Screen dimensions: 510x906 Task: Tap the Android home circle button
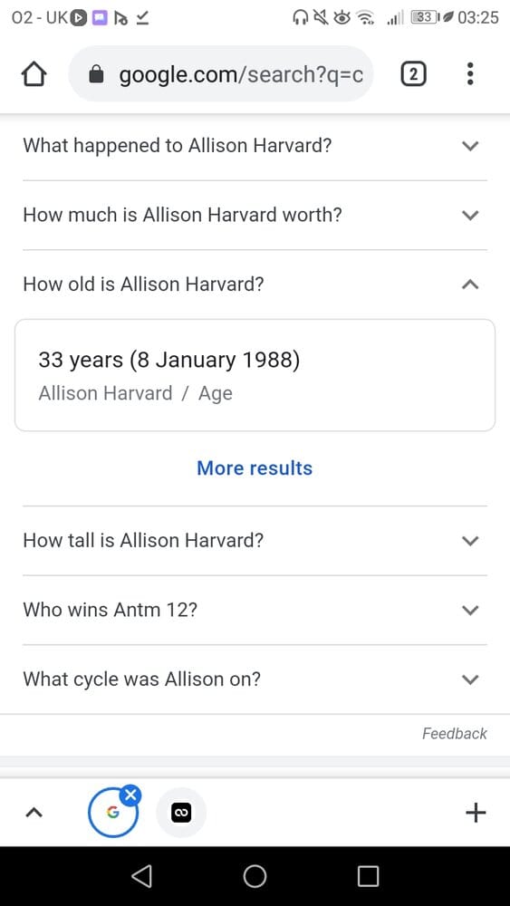pos(255,876)
